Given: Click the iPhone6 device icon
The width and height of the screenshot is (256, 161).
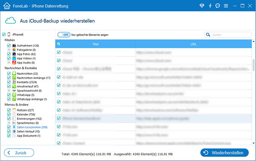Looking at the screenshot, I should tap(9, 34).
